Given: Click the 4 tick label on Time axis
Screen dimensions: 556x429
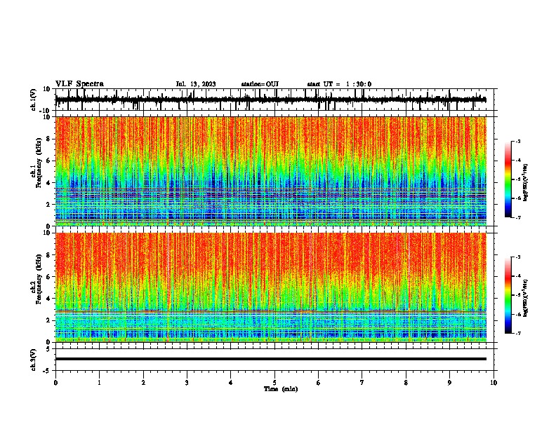Looking at the screenshot, I should click(x=230, y=383).
